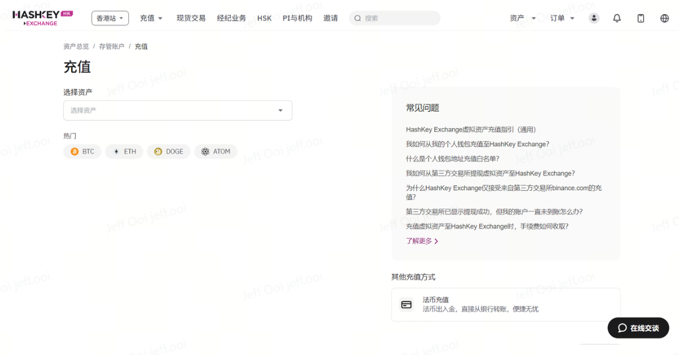
Task: Open the 经纪业务 menu item
Action: click(x=232, y=18)
